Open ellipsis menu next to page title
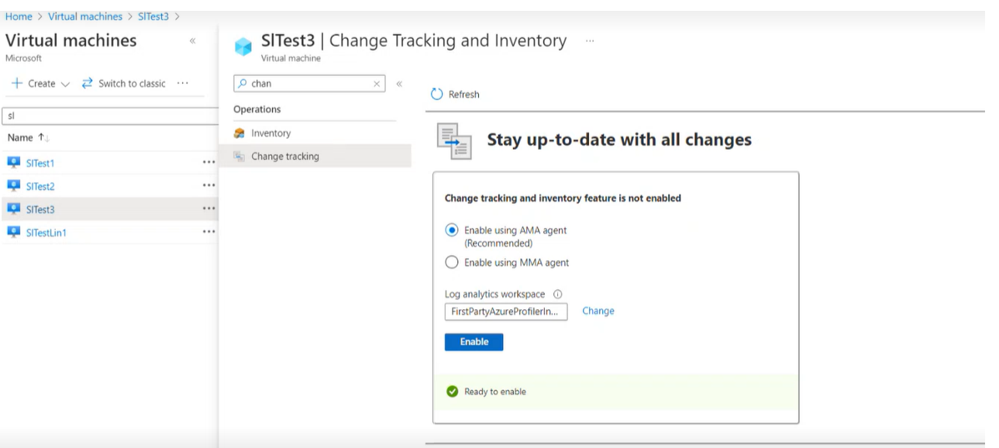The width and height of the screenshot is (999, 448). click(590, 41)
